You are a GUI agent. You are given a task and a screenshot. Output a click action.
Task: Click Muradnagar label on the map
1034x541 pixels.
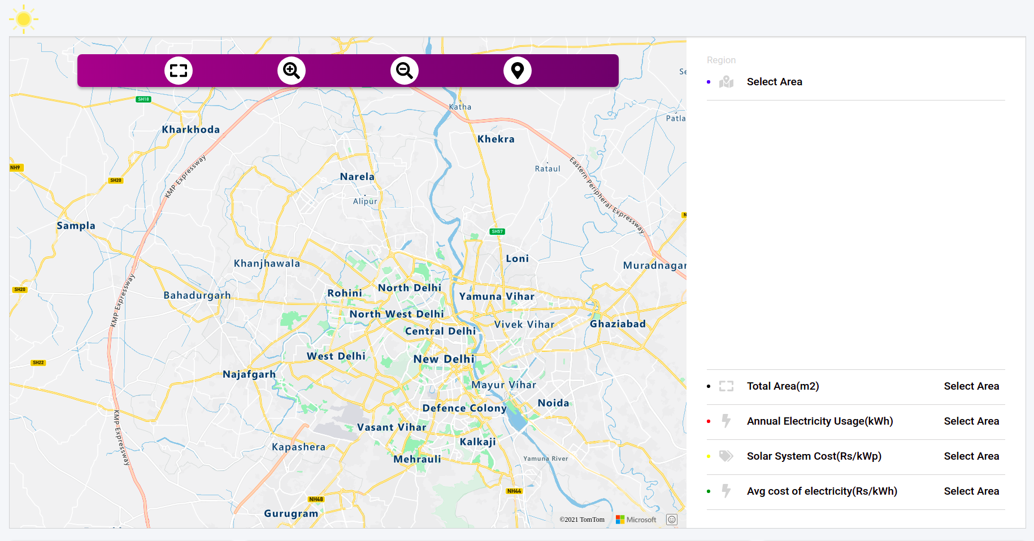click(654, 265)
